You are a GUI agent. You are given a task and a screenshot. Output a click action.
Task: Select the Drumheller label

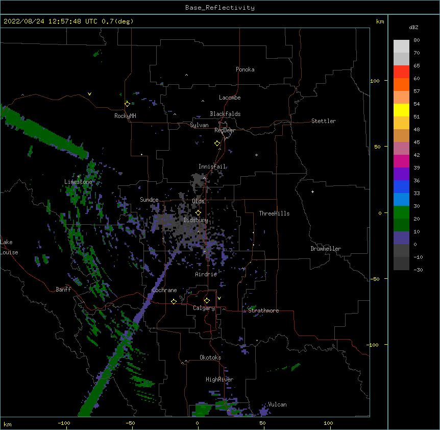click(326, 249)
